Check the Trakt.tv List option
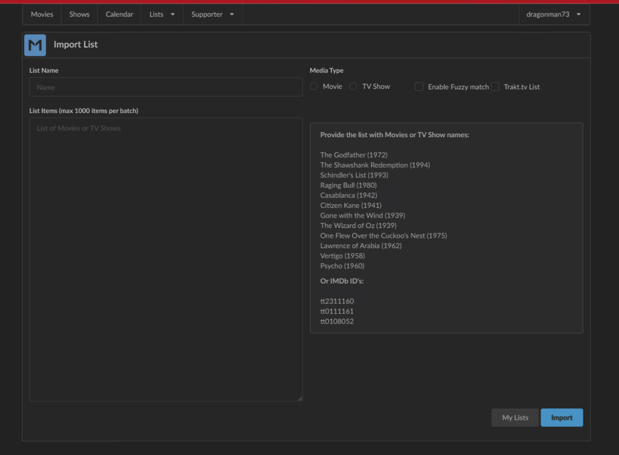The image size is (619, 455). 495,87
